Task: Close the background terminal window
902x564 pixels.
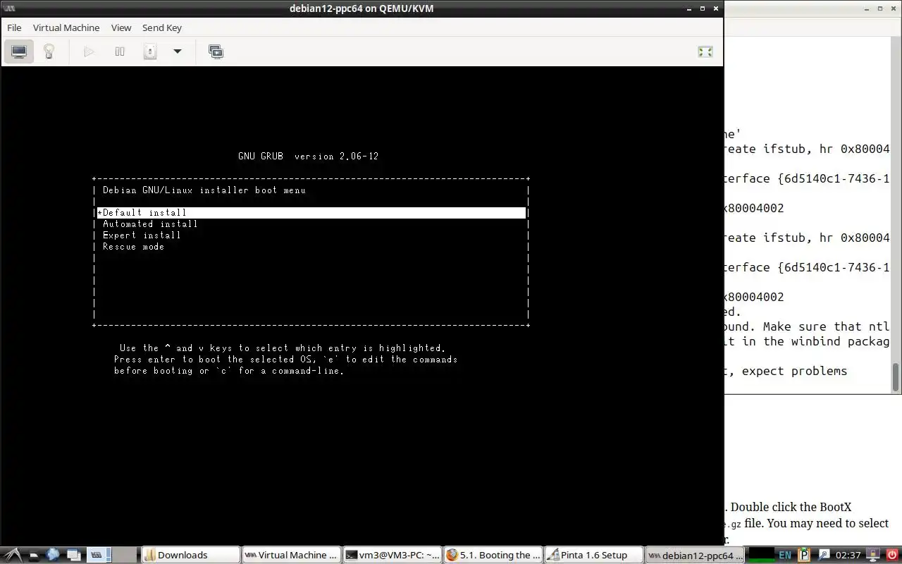Action: point(895,8)
